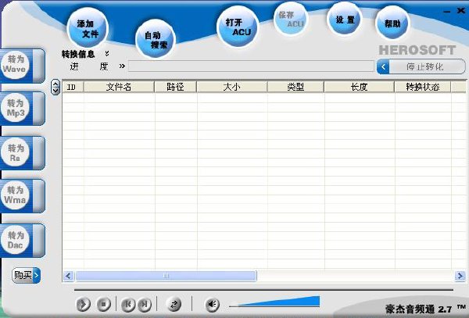
Task: Sort by the ID column header
Action: tap(73, 87)
